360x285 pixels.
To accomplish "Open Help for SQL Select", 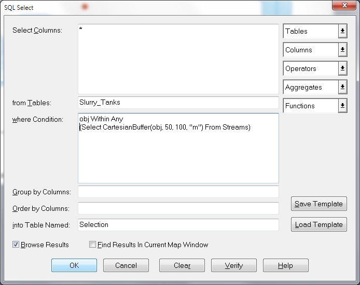I will (286, 265).
